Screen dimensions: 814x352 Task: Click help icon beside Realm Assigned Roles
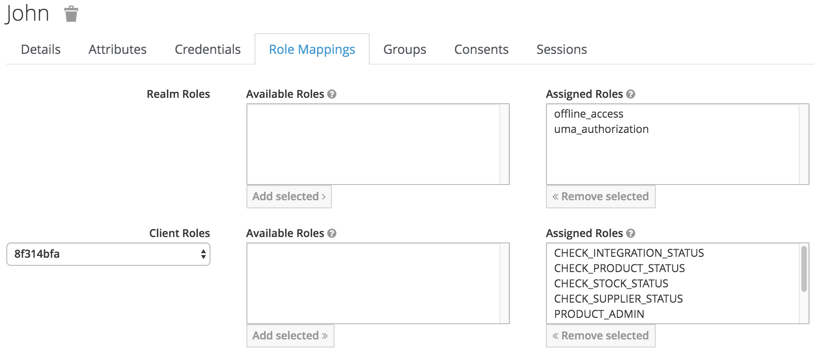pos(631,94)
